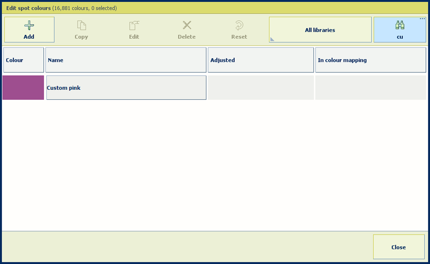Click the Add text label

[x=29, y=37]
